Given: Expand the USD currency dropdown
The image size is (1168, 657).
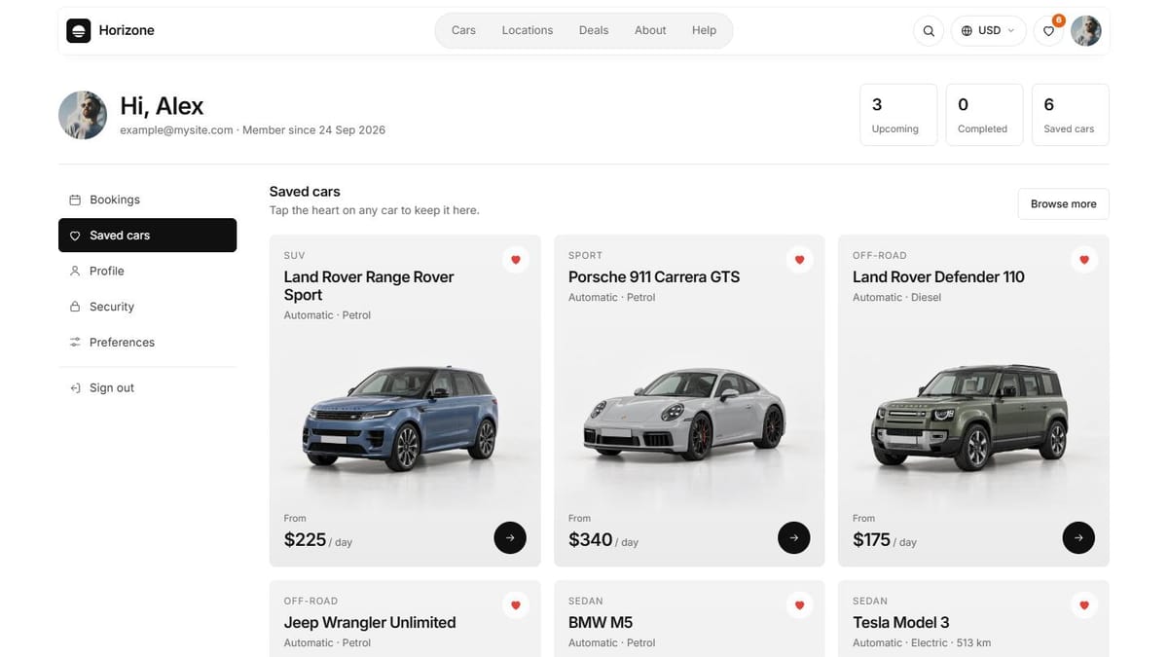Looking at the screenshot, I should 988,31.
